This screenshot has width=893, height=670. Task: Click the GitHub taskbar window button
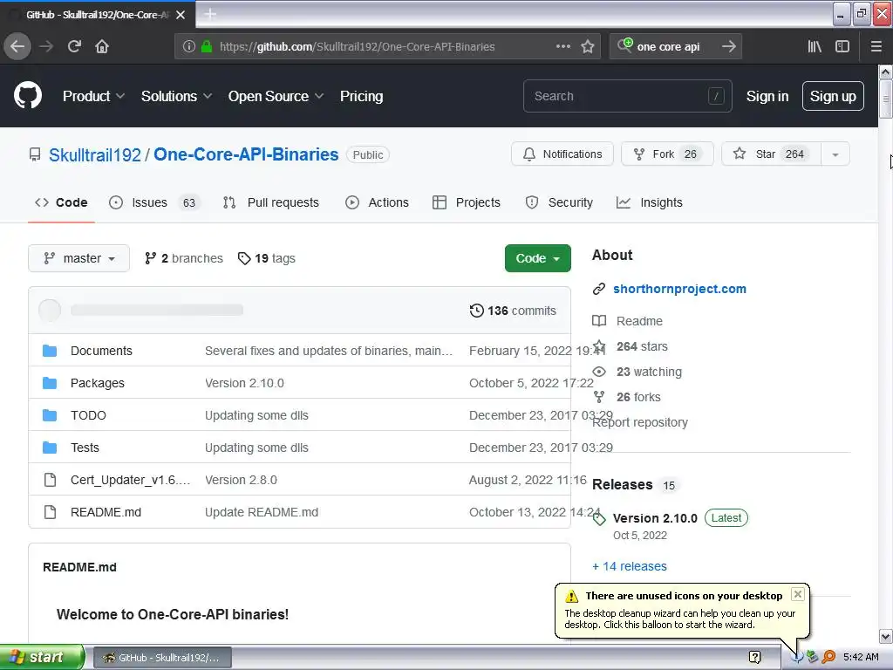(162, 658)
